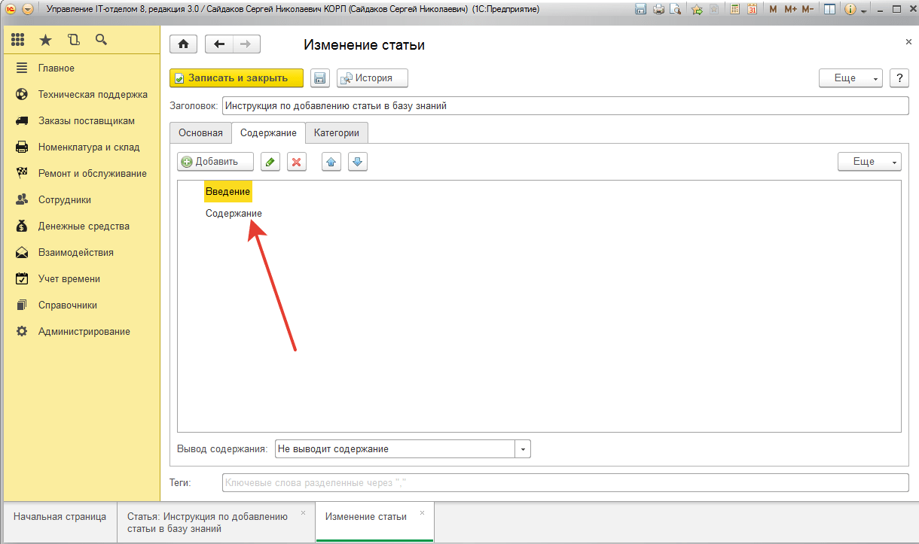The image size is (919, 544).
Task: Click the Записать и закрыть button
Action: [237, 78]
